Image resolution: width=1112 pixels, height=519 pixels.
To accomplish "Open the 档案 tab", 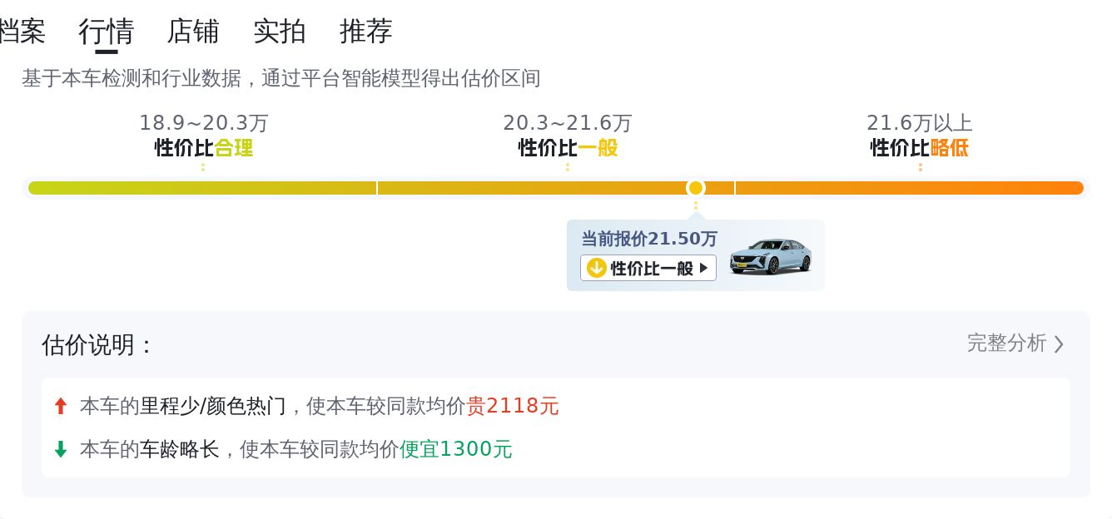I will pyautogui.click(x=22, y=32).
